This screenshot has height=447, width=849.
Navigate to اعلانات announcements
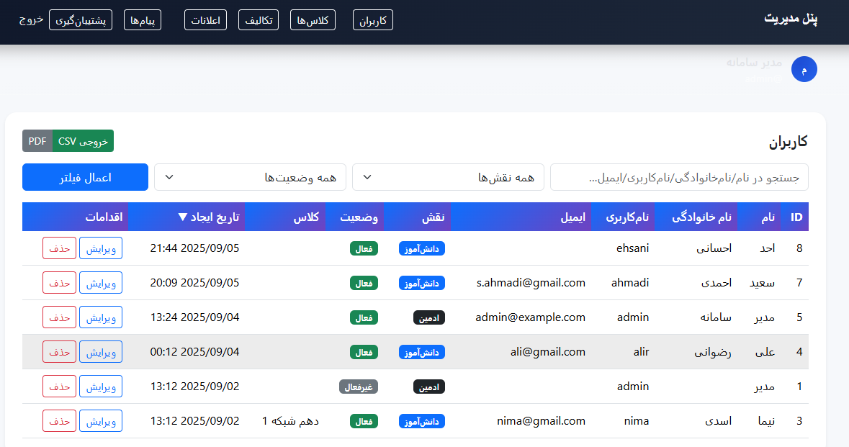click(205, 19)
